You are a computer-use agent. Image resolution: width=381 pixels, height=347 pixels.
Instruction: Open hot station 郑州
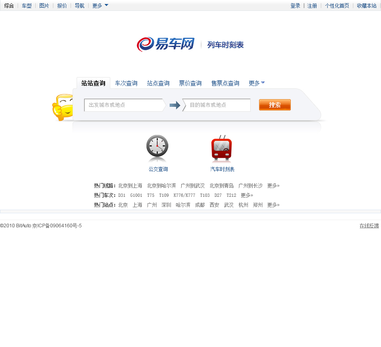pos(258,205)
